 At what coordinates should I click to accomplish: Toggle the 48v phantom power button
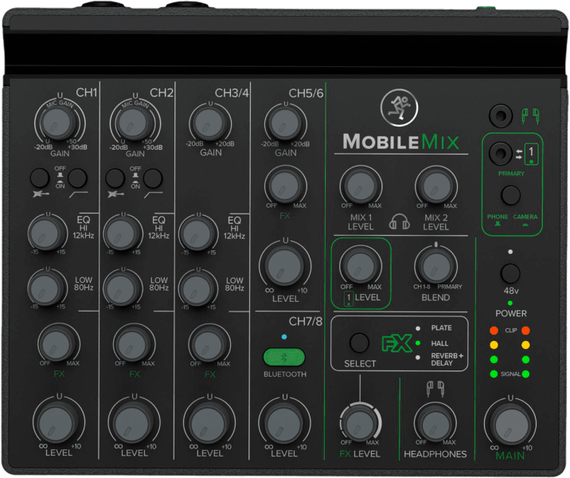510,273
